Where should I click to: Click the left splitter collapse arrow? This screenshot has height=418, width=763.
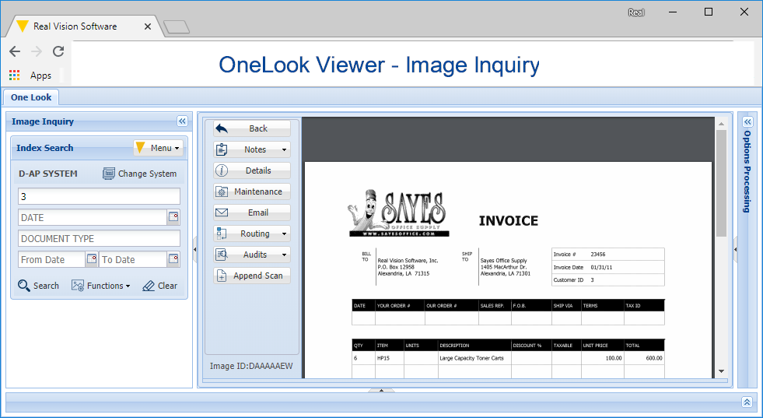tap(195, 249)
